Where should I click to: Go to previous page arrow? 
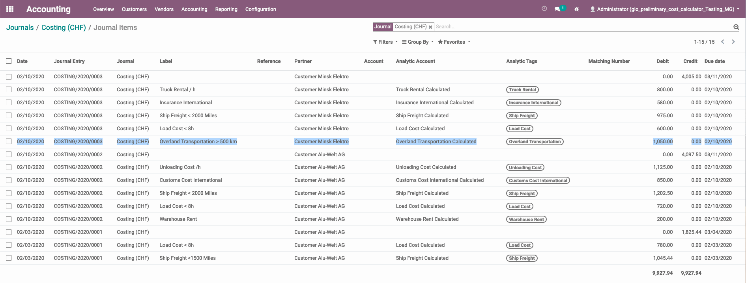tap(723, 42)
